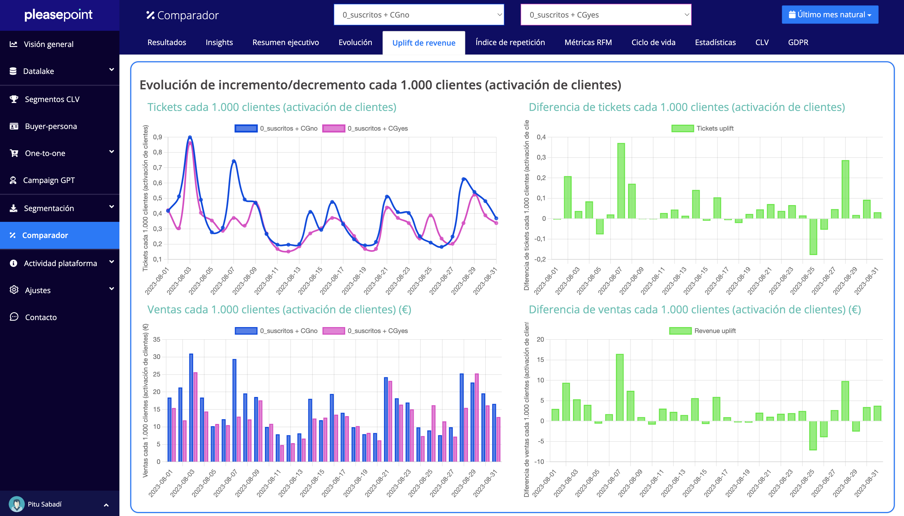This screenshot has height=516, width=904.
Task: Click the One-to-one shopping cart icon
Action: click(14, 153)
